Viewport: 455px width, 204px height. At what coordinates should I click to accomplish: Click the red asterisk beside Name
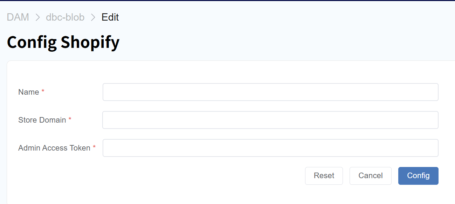(x=43, y=92)
